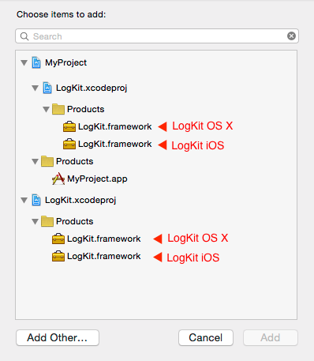314x361 pixels.
Task: Click the folder icon of Products containing MyProject.app
Action: coord(47,161)
